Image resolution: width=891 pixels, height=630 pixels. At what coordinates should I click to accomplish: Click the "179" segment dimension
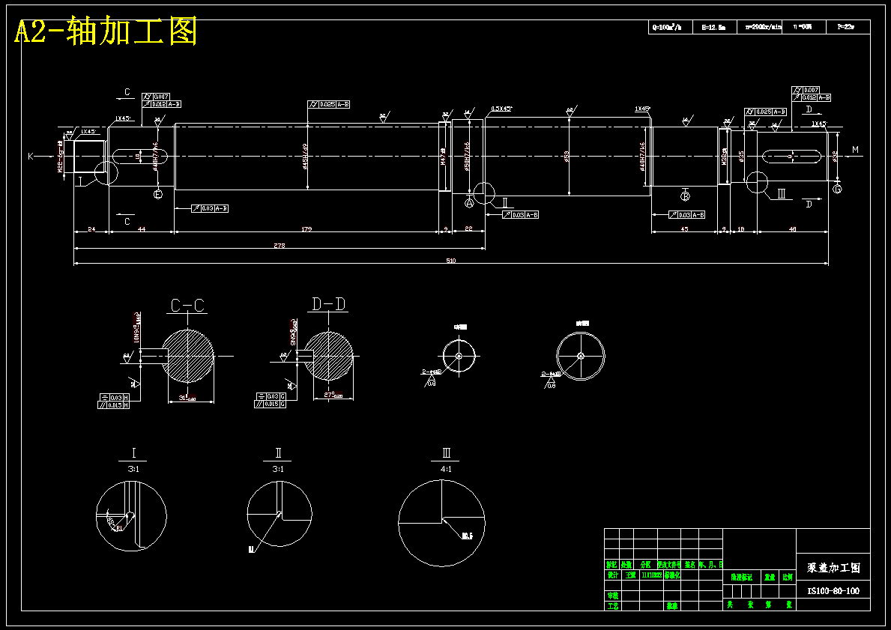pos(306,229)
